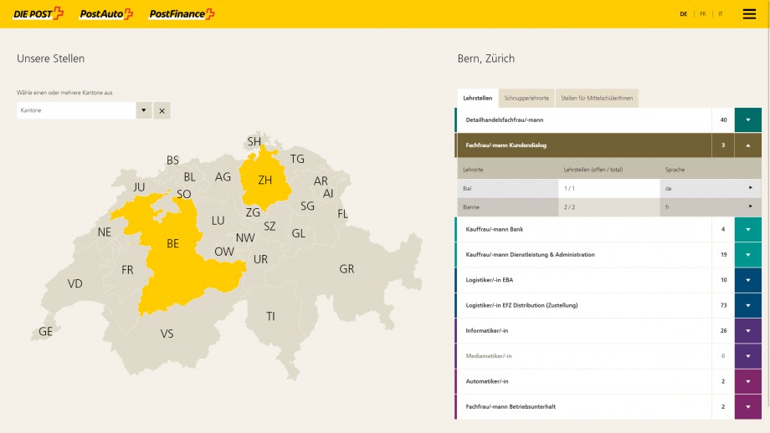This screenshot has height=433, width=770.
Task: Expand the Kauffrau/-mann Bank row
Action: 747,229
